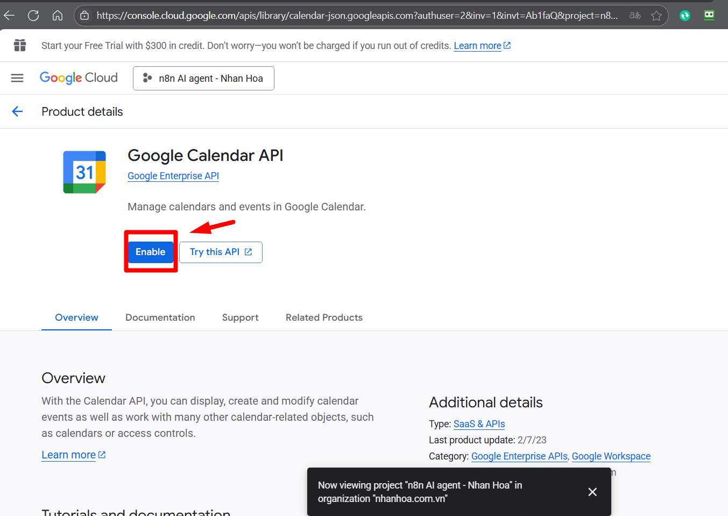Enable the Google Calendar API
This screenshot has height=516, width=728.
coord(151,252)
